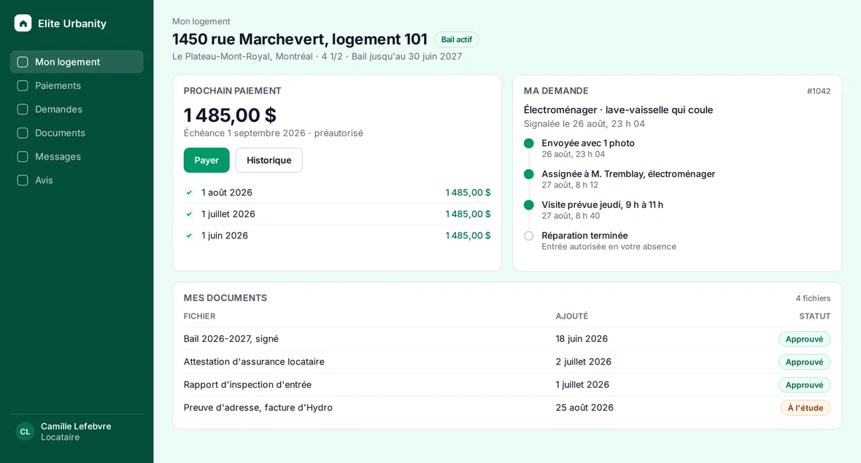Click the empty circle beside Réparation terminée
This screenshot has width=861, height=463.
[x=529, y=236]
